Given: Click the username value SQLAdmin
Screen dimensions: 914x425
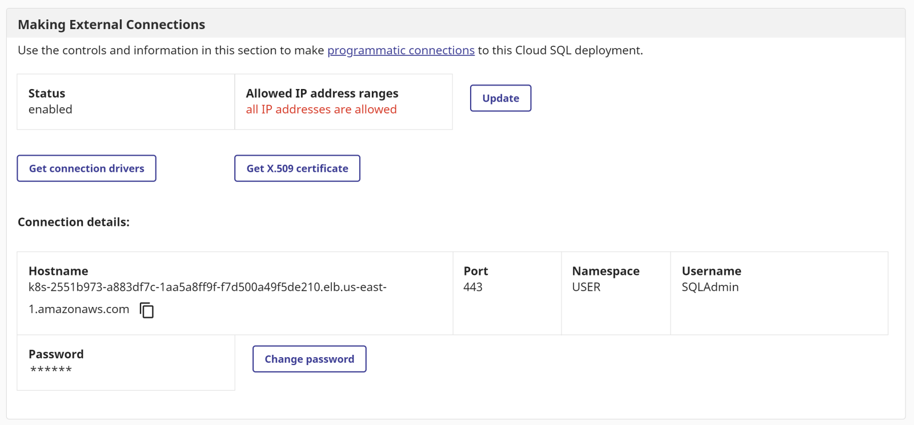Looking at the screenshot, I should click(x=710, y=287).
